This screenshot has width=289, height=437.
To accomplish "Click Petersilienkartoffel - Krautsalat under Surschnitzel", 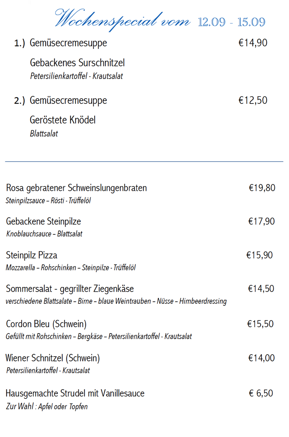I will 76,76.
